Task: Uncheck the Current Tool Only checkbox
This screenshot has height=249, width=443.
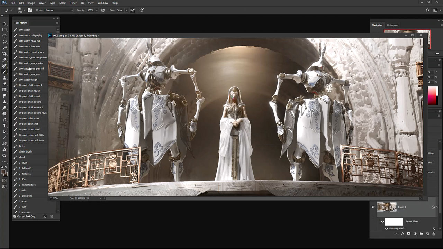Action: (x=15, y=216)
